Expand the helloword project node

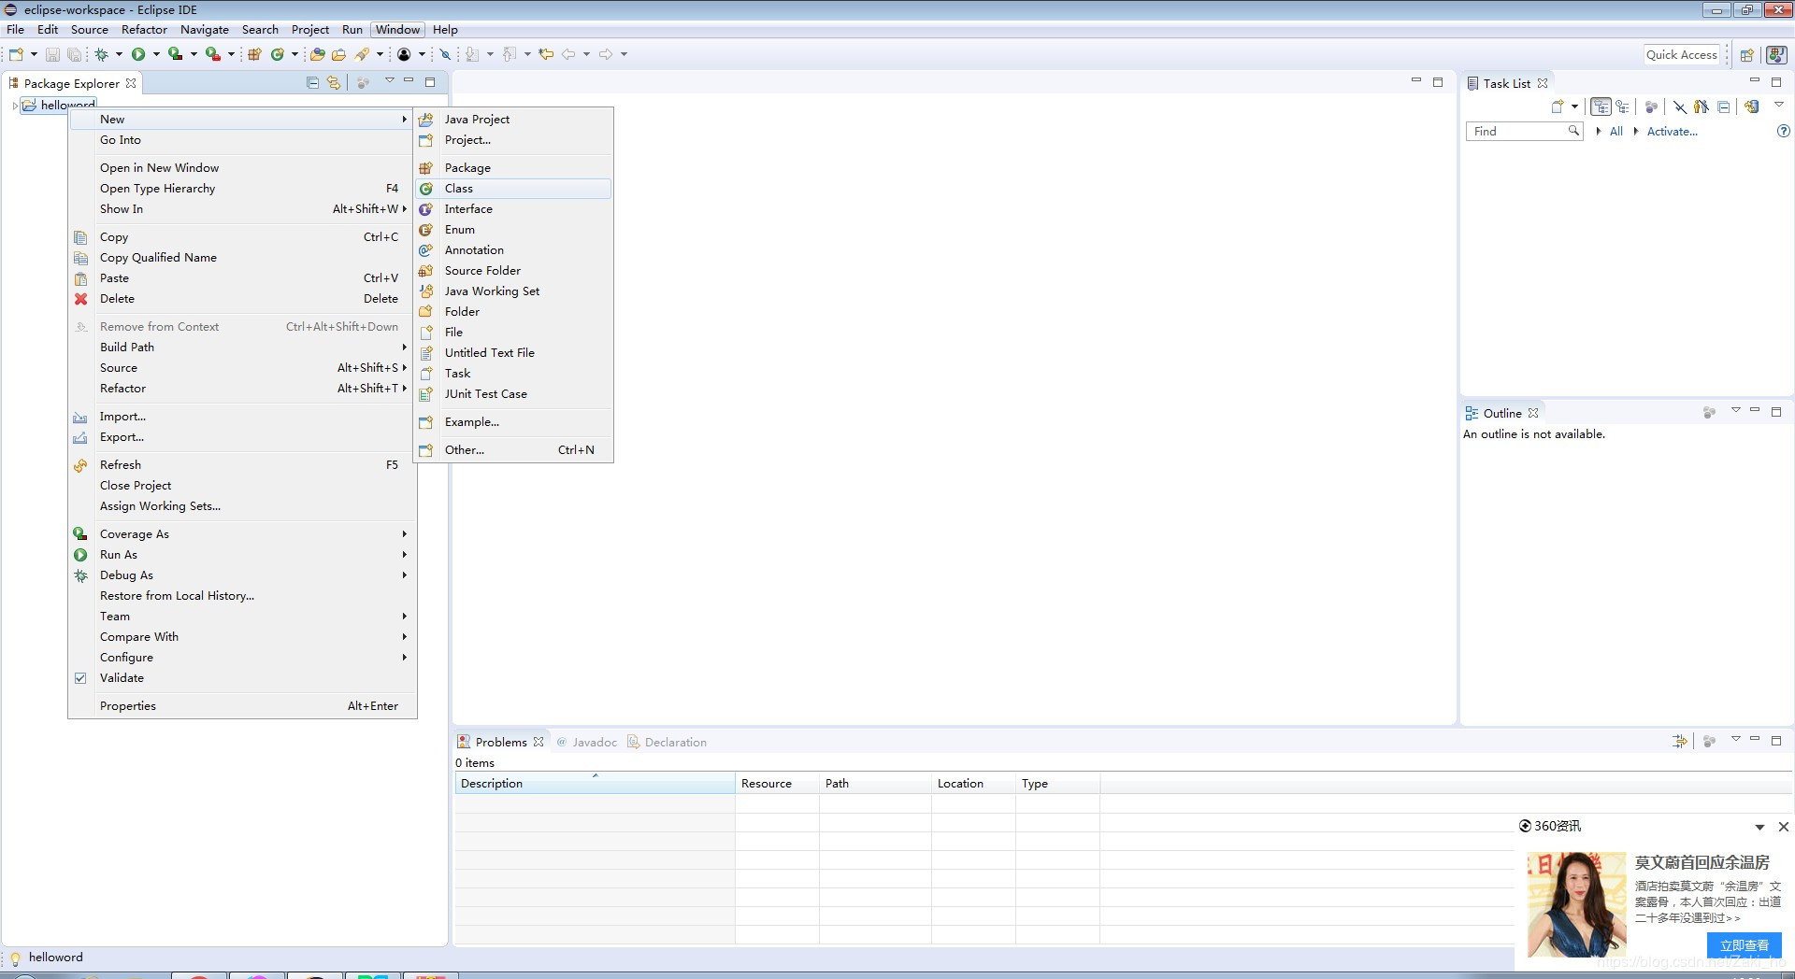tap(15, 105)
